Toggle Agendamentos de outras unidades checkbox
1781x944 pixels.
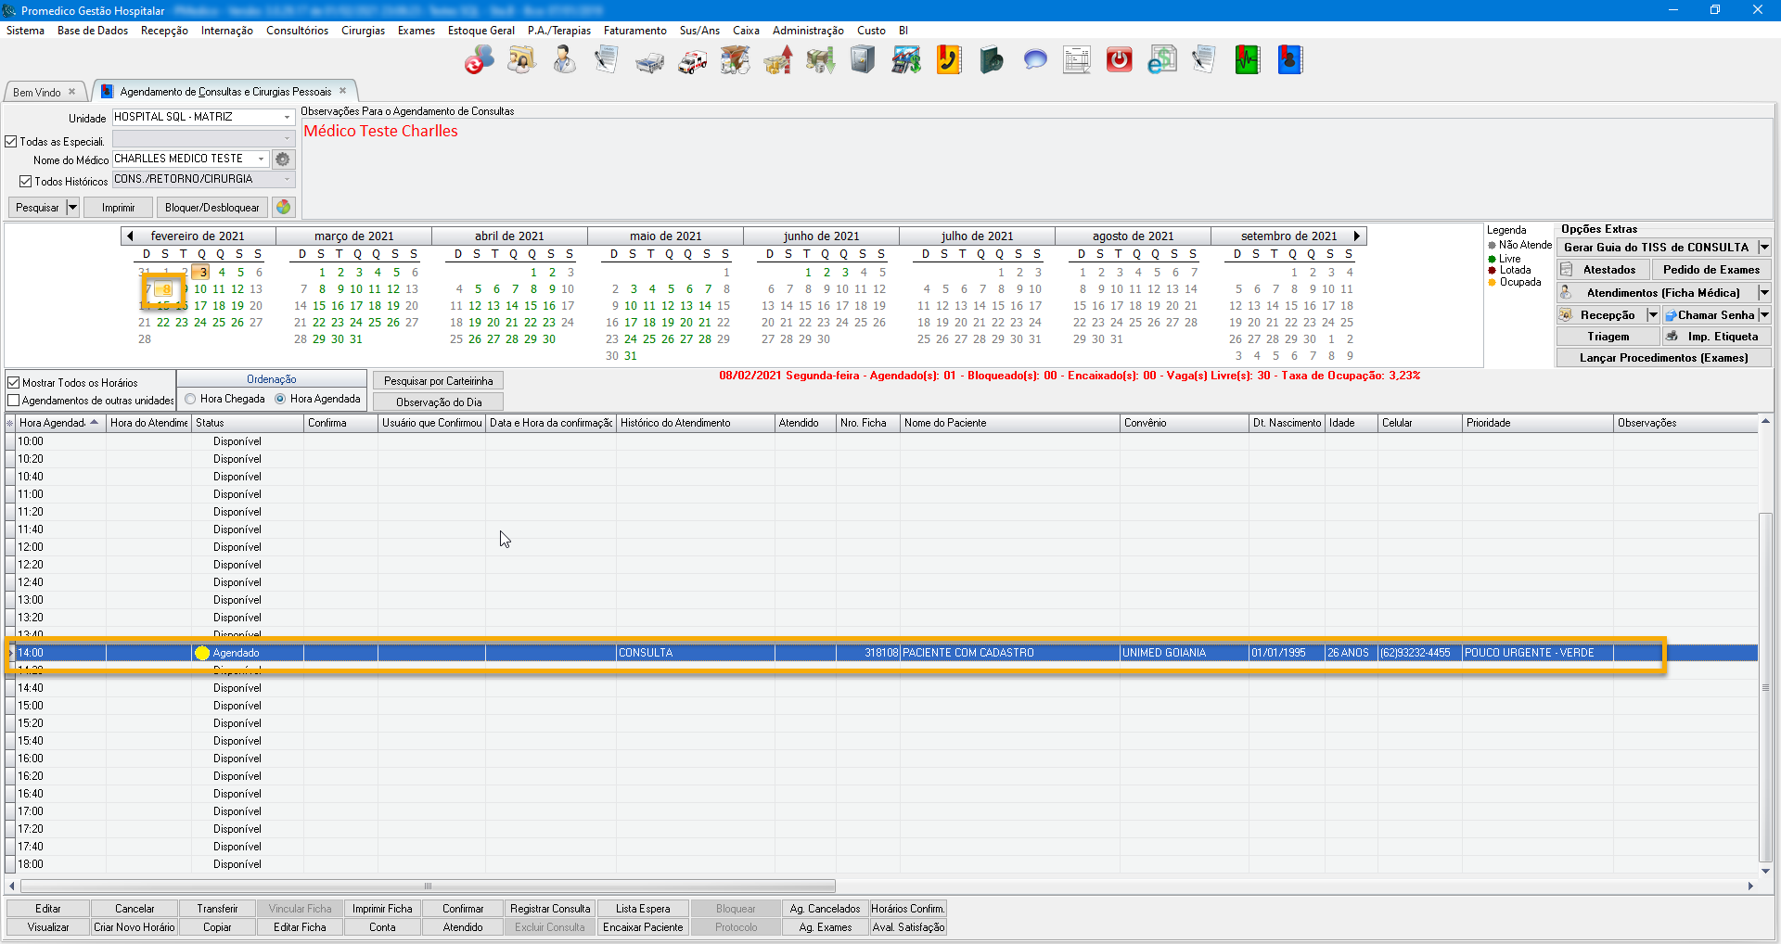point(14,401)
